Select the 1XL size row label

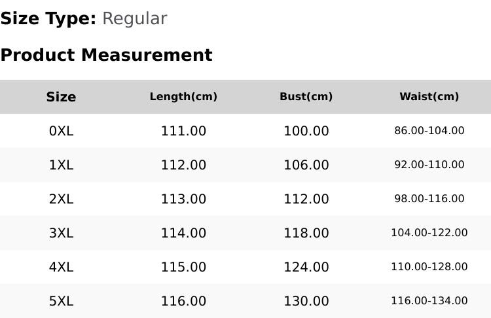coord(61,165)
